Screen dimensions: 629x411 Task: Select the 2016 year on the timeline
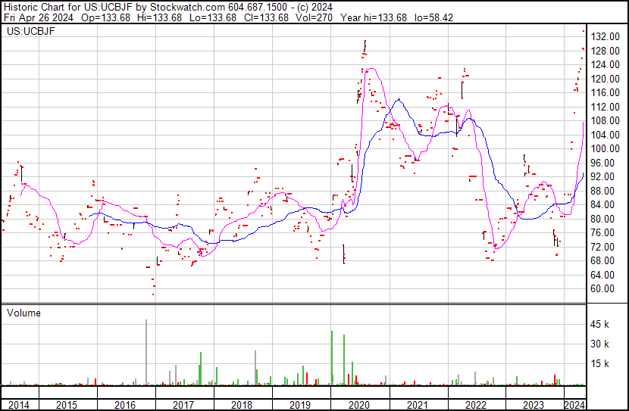125,405
